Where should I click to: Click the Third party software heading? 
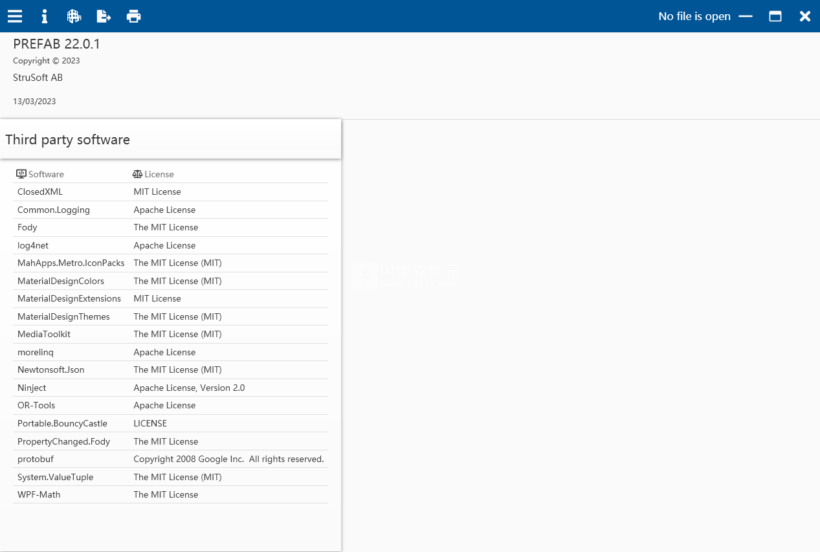68,140
